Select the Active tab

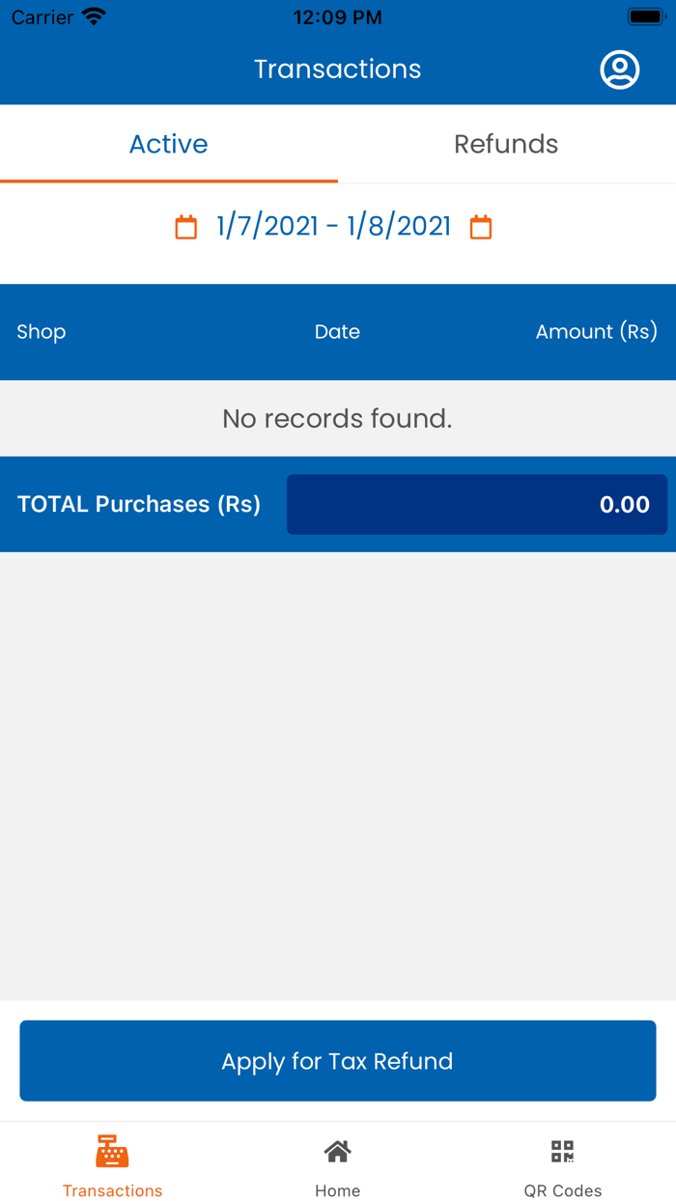[x=168, y=143]
